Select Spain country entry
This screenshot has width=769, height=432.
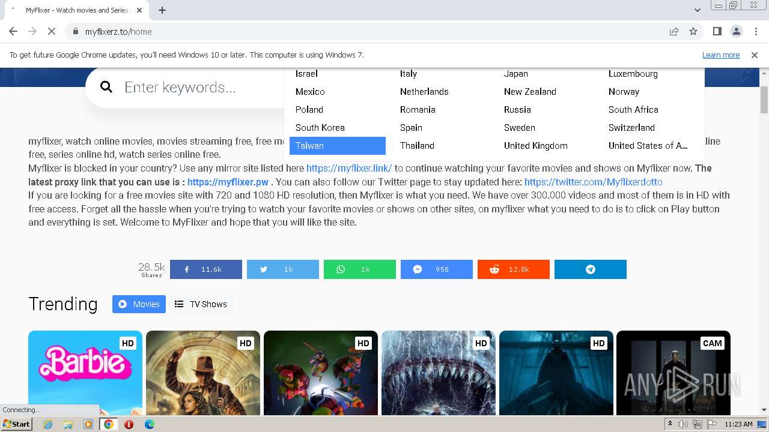(x=411, y=128)
